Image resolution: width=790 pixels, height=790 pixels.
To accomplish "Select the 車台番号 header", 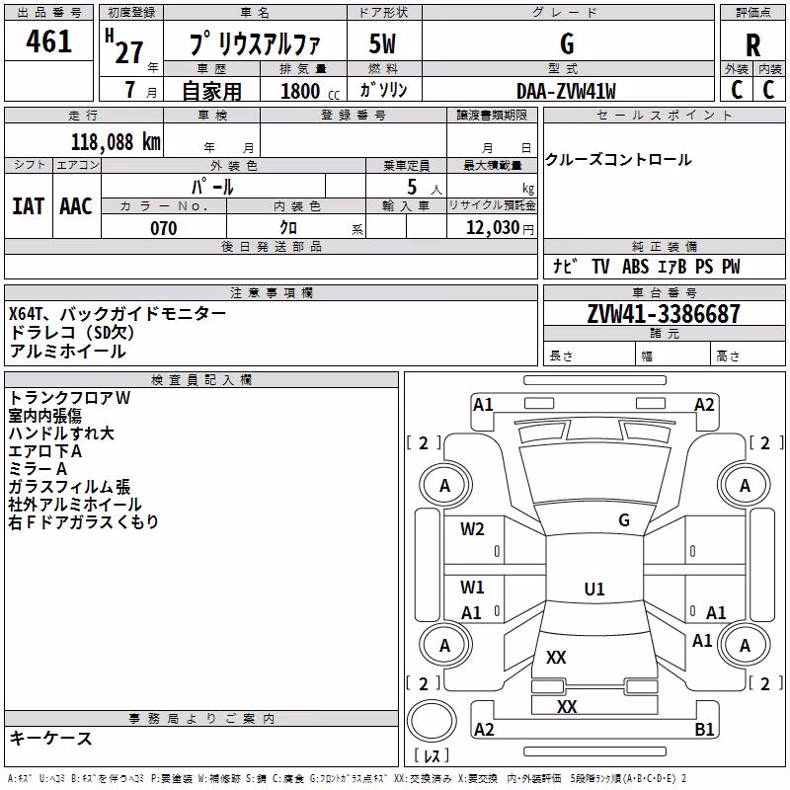I will (664, 292).
